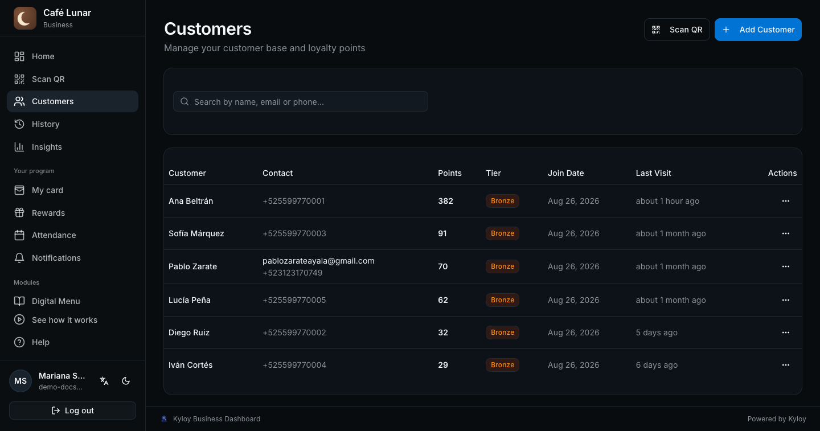Open Scan QR in sidebar
Screen dimensions: 820x431
72,79
